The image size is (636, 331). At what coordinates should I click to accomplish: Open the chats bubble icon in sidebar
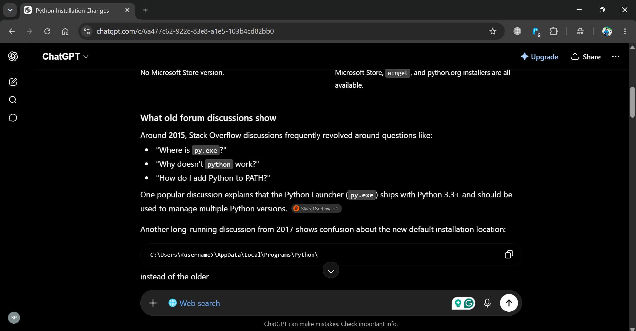(x=13, y=118)
